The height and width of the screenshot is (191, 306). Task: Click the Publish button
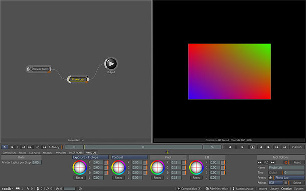[x=297, y=147]
